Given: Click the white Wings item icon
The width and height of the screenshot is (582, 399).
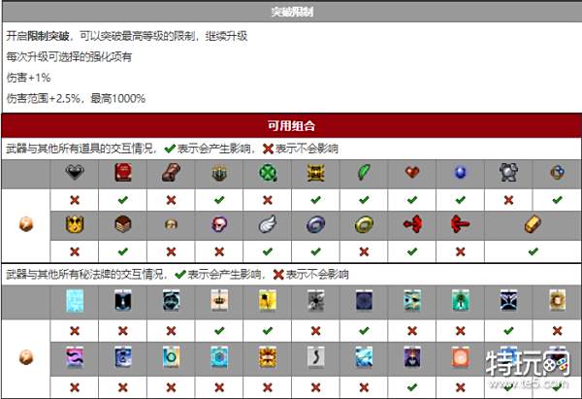Looking at the screenshot, I should 267,224.
